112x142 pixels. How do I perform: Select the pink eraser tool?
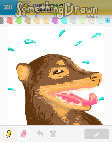tap(24, 134)
